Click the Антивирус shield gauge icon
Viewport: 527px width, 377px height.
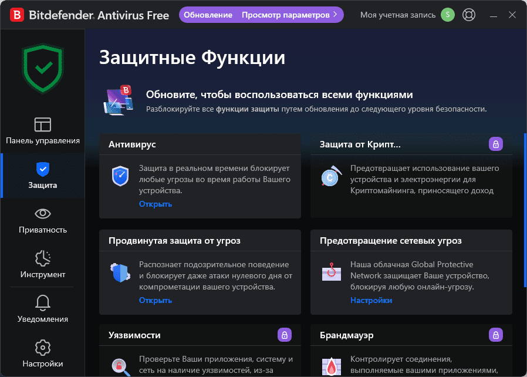120,176
